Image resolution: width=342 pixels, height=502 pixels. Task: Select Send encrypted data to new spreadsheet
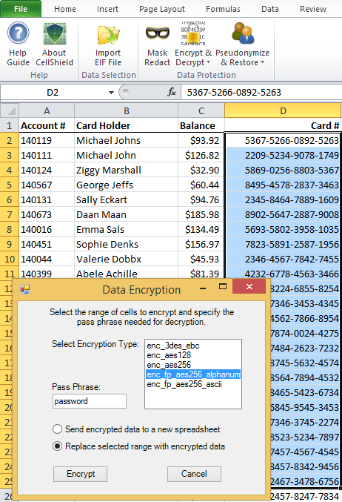click(x=57, y=429)
